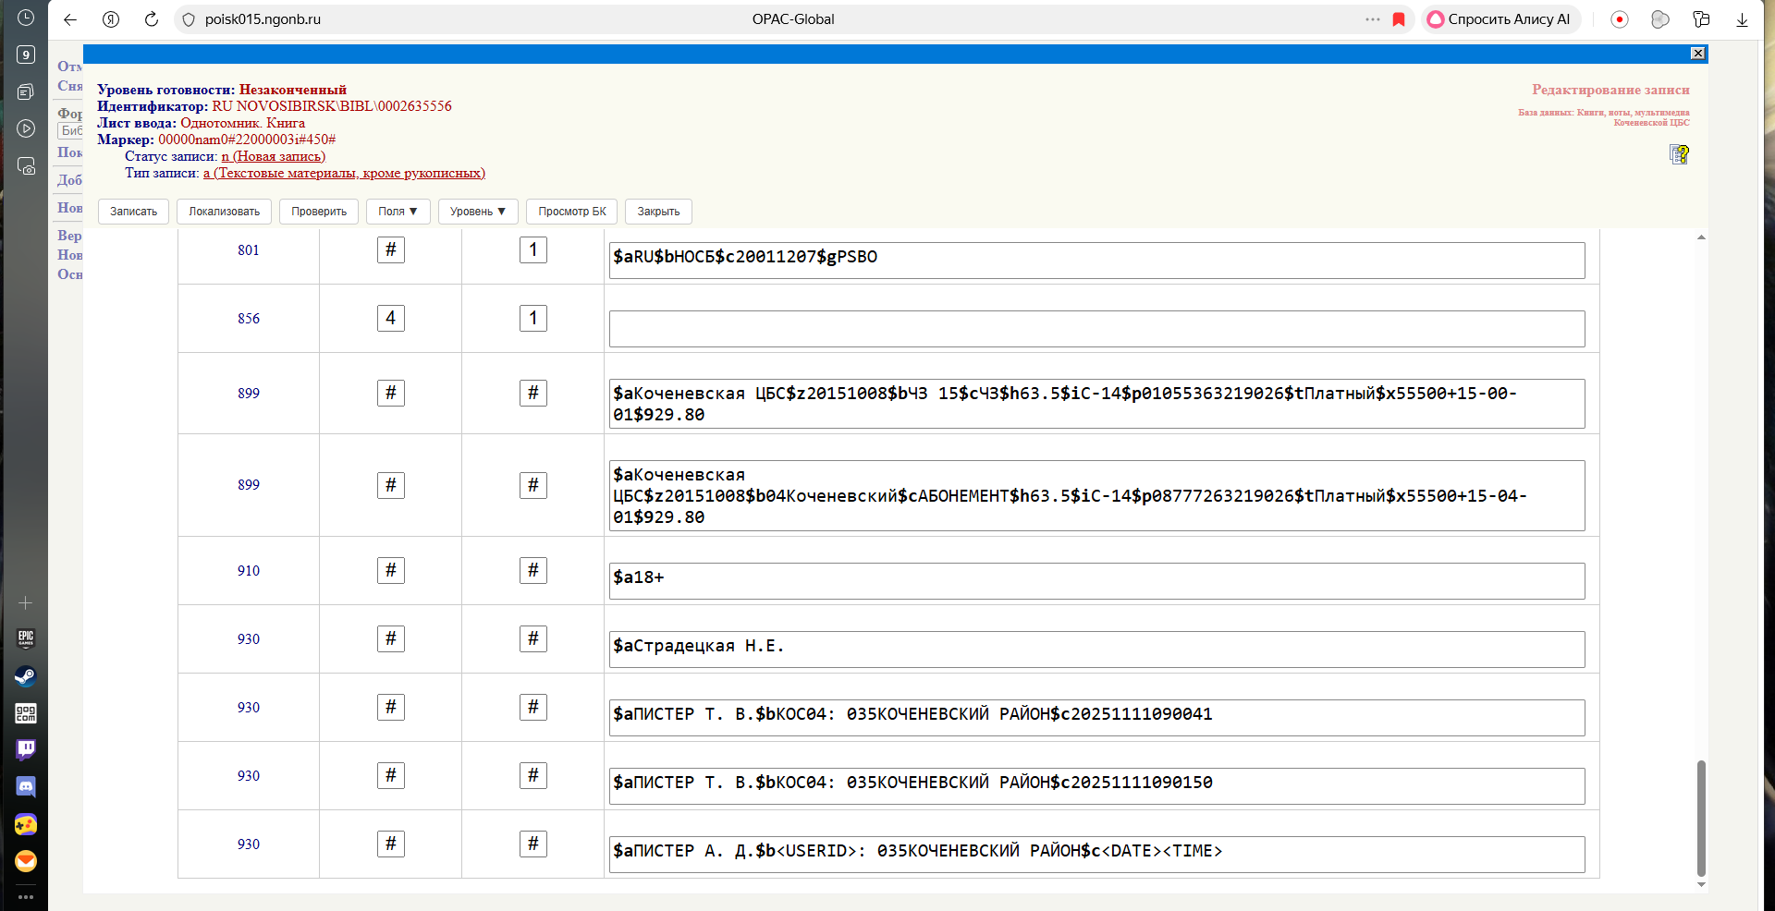Open record status link n (Новая запись)
Viewport: 1775px width, 911px height.
click(x=273, y=156)
